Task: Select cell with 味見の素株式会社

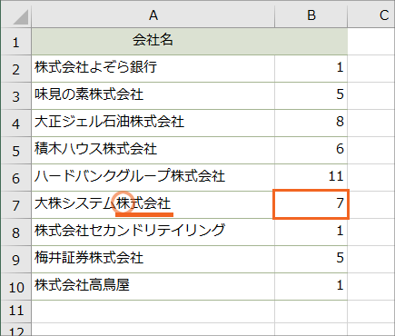Action: click(x=153, y=96)
